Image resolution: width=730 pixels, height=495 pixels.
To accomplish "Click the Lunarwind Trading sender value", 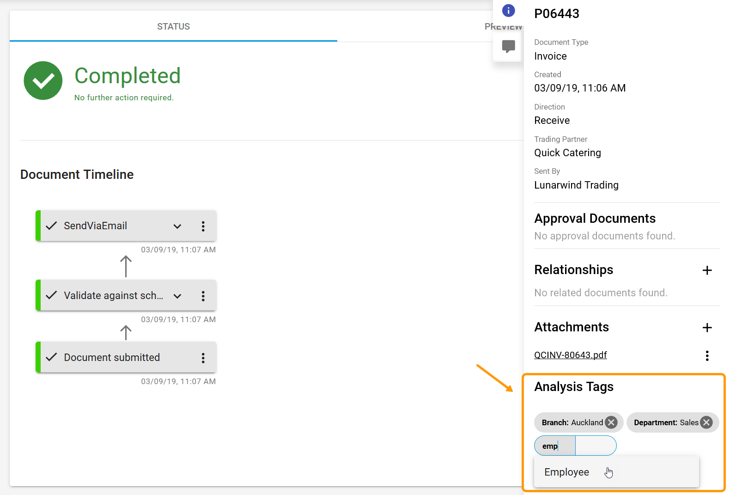I will (576, 185).
